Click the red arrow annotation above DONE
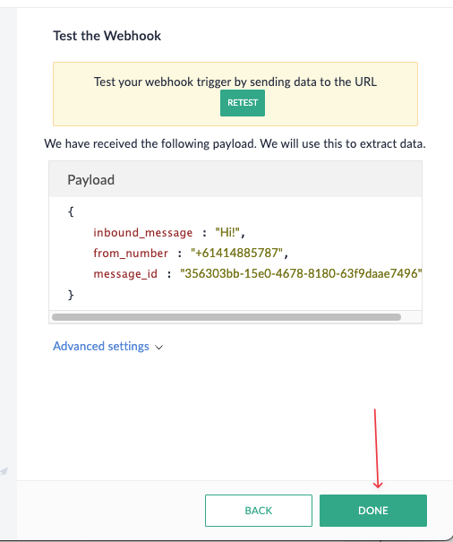This screenshot has height=542, width=453. click(x=376, y=449)
